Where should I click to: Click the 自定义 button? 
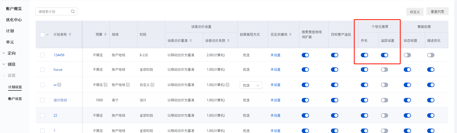click(x=415, y=12)
